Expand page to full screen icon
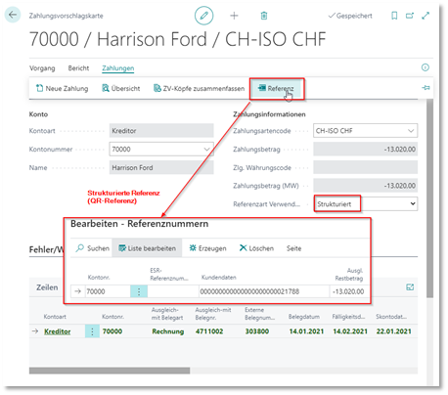Image resolution: width=448 pixels, height=395 pixels. coord(426,16)
